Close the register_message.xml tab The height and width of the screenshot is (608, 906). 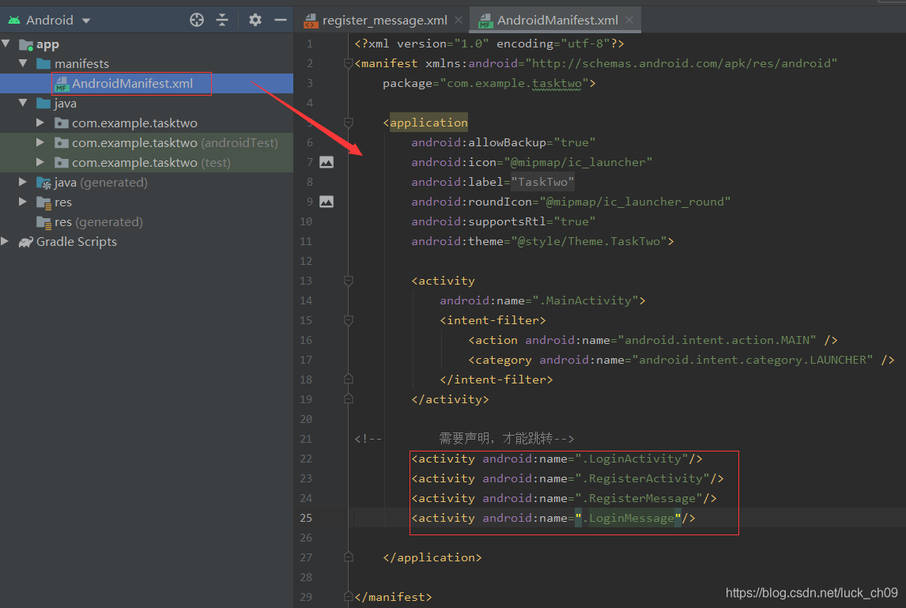click(x=459, y=21)
